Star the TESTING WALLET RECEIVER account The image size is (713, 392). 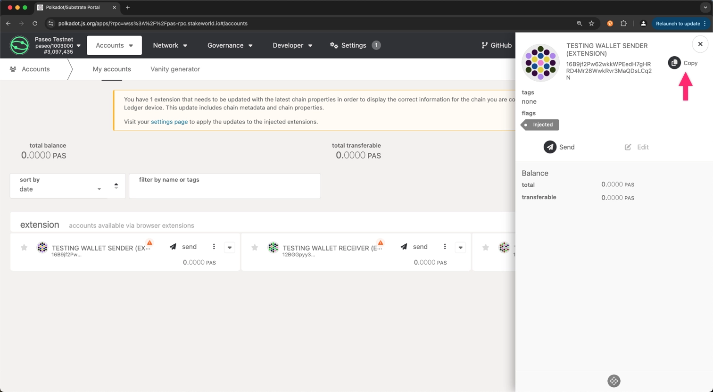(x=255, y=248)
